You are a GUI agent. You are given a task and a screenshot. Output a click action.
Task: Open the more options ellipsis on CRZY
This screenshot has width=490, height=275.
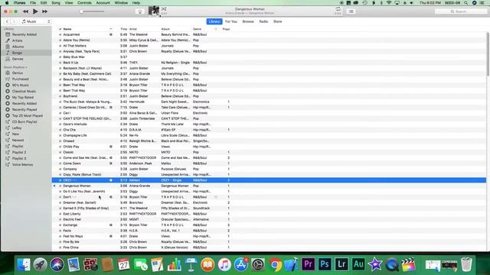[74, 180]
